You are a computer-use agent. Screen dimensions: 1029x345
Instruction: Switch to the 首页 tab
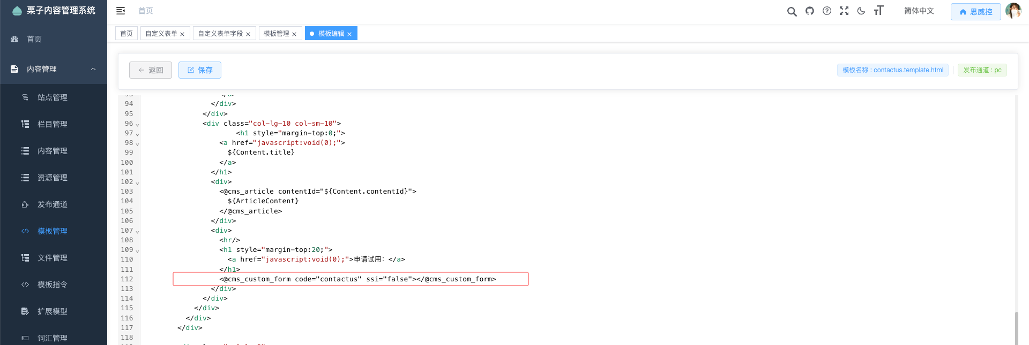tap(126, 34)
